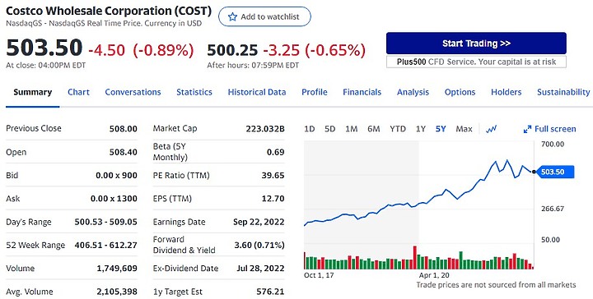Switch chart range to 6M

373,129
